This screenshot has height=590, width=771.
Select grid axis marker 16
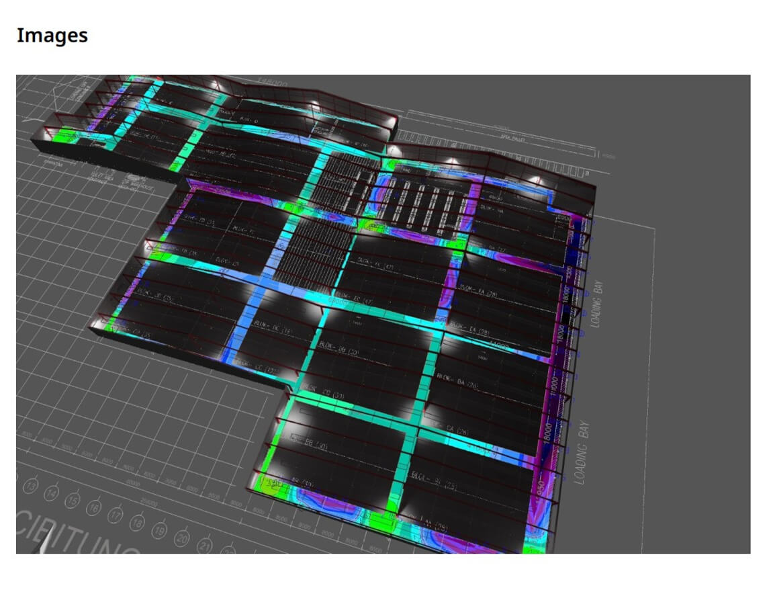95,509
